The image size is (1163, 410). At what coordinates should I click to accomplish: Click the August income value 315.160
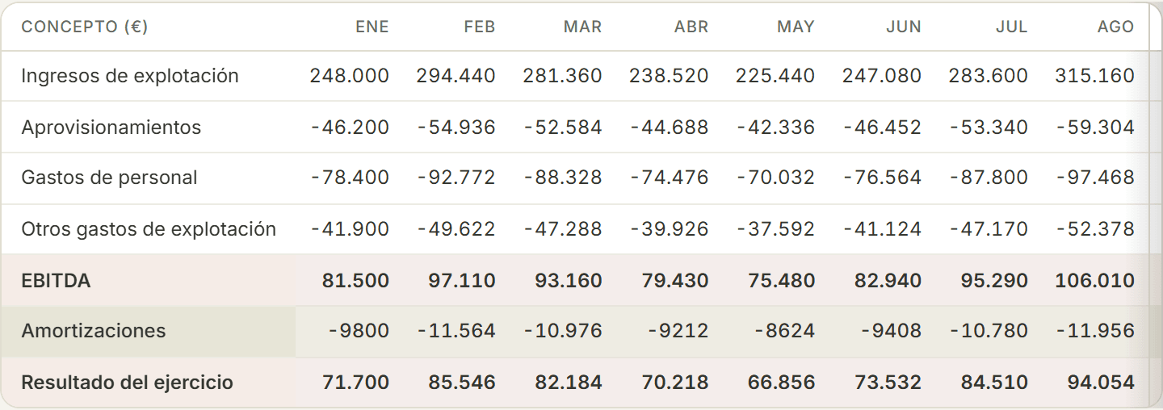point(1094,76)
